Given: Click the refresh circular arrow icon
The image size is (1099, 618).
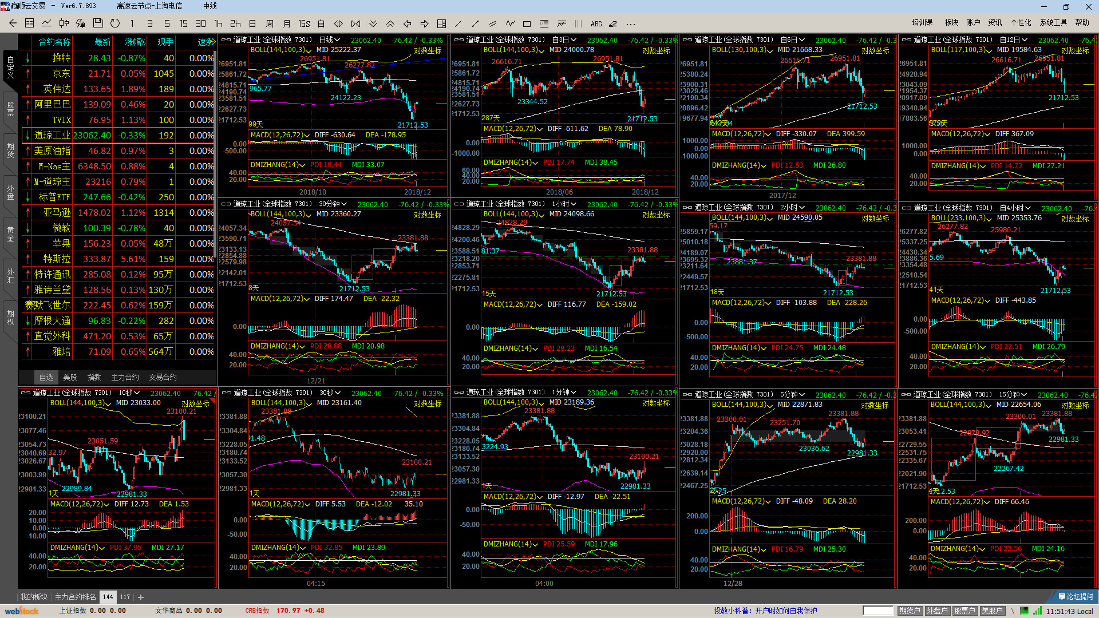Looking at the screenshot, I should [115, 23].
